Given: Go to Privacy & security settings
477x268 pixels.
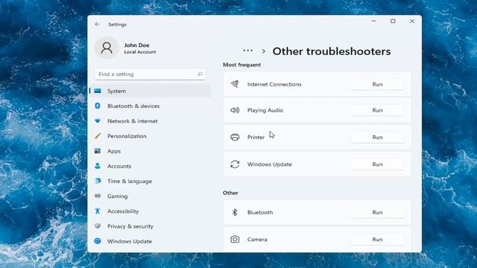Looking at the screenshot, I should pos(150,226).
